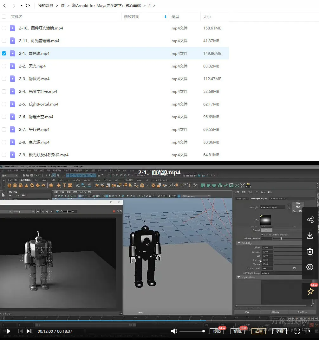Refresh the file list
Image resolution: width=319 pixels, height=340 pixels.
coord(28,6)
